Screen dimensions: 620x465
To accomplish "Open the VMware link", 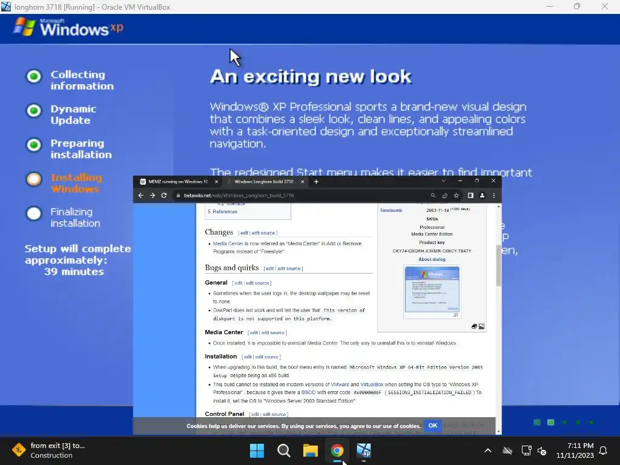I will [x=340, y=384].
